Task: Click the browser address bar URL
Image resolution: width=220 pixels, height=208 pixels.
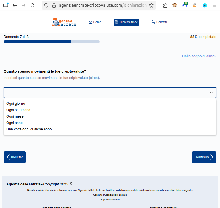Action: (102, 5)
